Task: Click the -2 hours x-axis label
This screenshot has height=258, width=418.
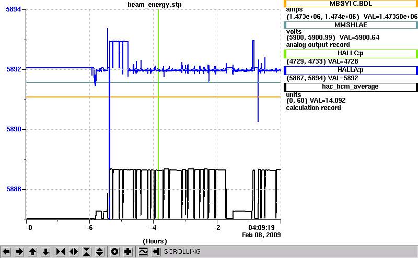Action: tap(217, 228)
